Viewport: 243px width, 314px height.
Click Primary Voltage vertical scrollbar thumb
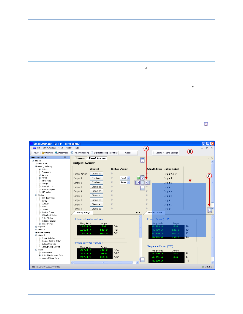coord(140,228)
